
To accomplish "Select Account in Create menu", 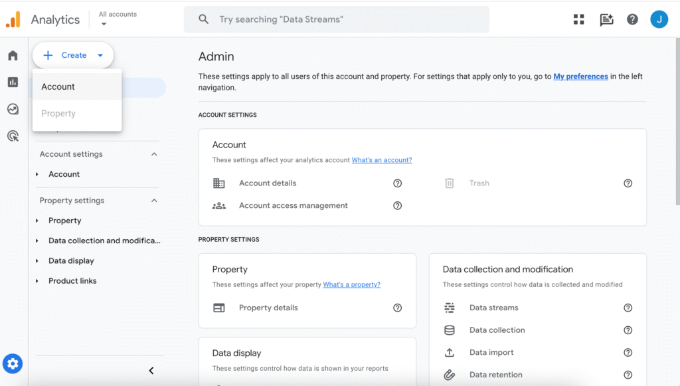I will tap(77, 87).
